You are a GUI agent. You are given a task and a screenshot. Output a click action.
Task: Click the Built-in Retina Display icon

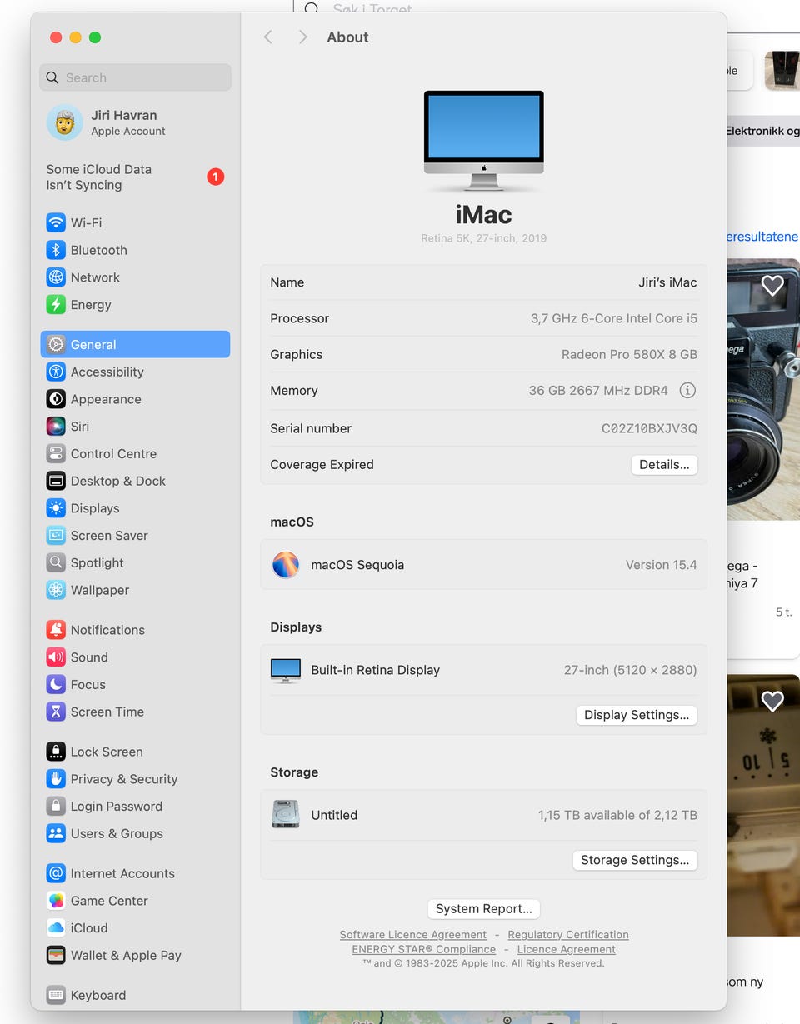[286, 670]
